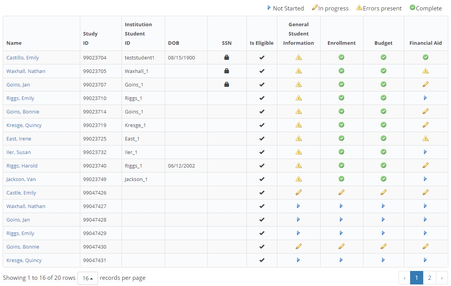Open Bonnie Goins 99047430 General Student Information pencil

point(298,246)
